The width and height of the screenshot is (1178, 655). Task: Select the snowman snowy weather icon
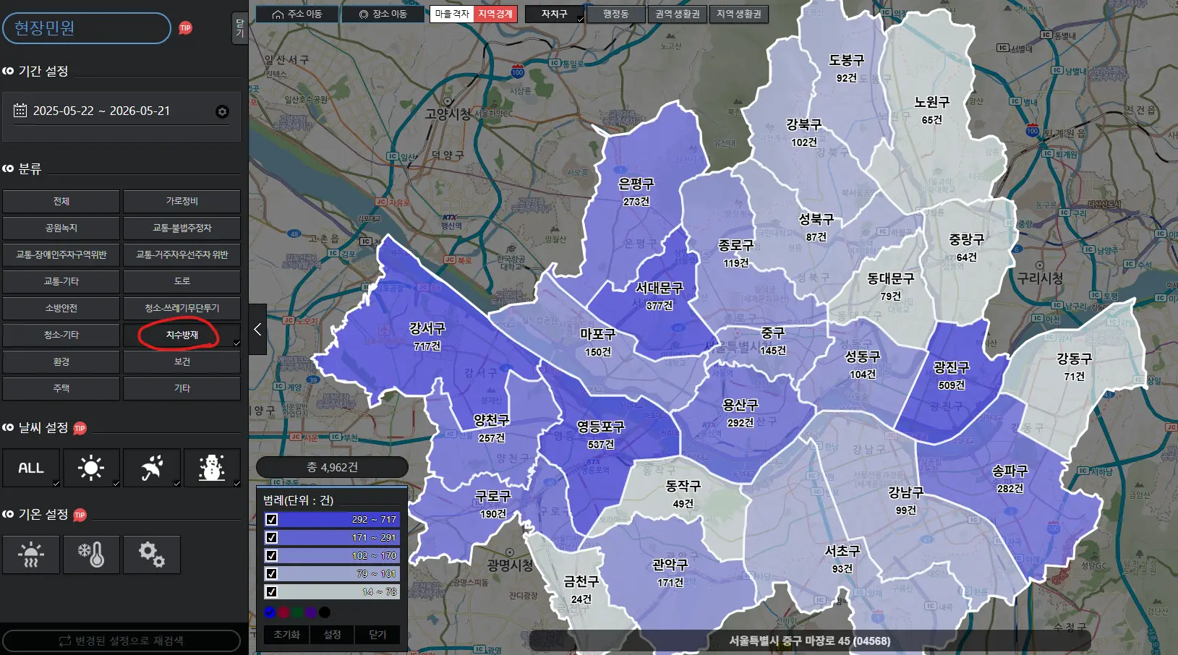pos(212,468)
